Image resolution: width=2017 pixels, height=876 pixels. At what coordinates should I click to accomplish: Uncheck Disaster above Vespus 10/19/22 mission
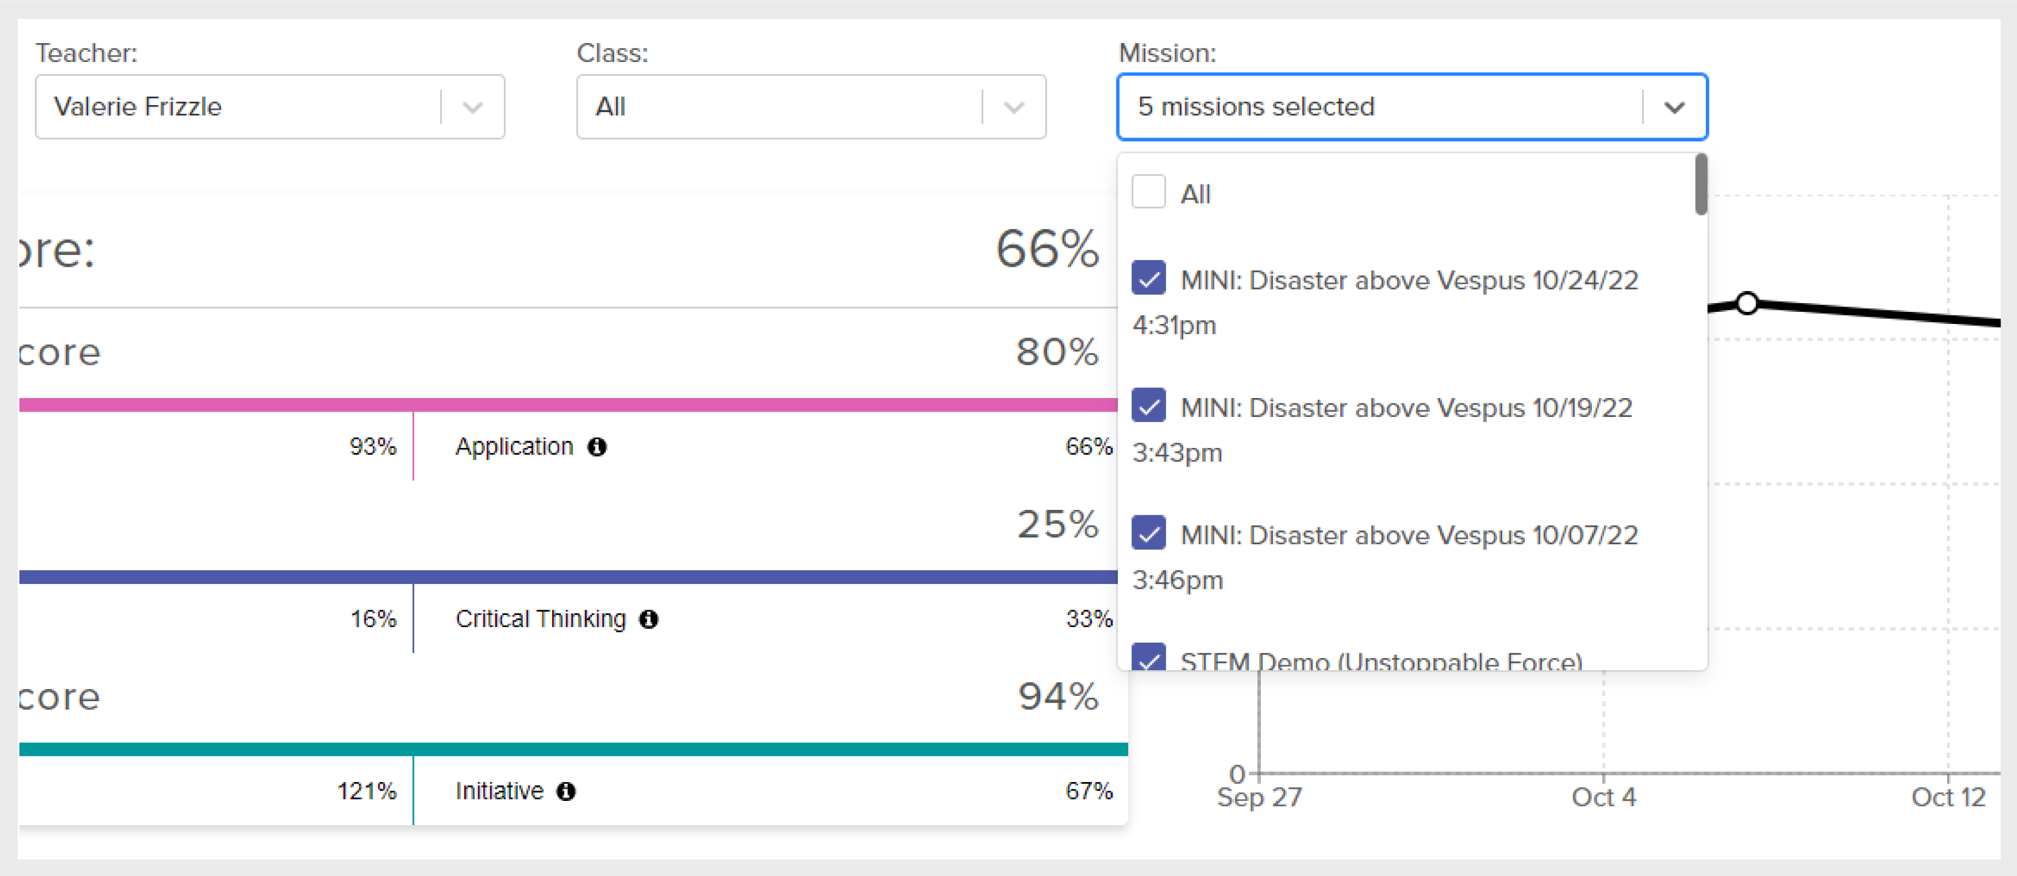pos(1148,406)
